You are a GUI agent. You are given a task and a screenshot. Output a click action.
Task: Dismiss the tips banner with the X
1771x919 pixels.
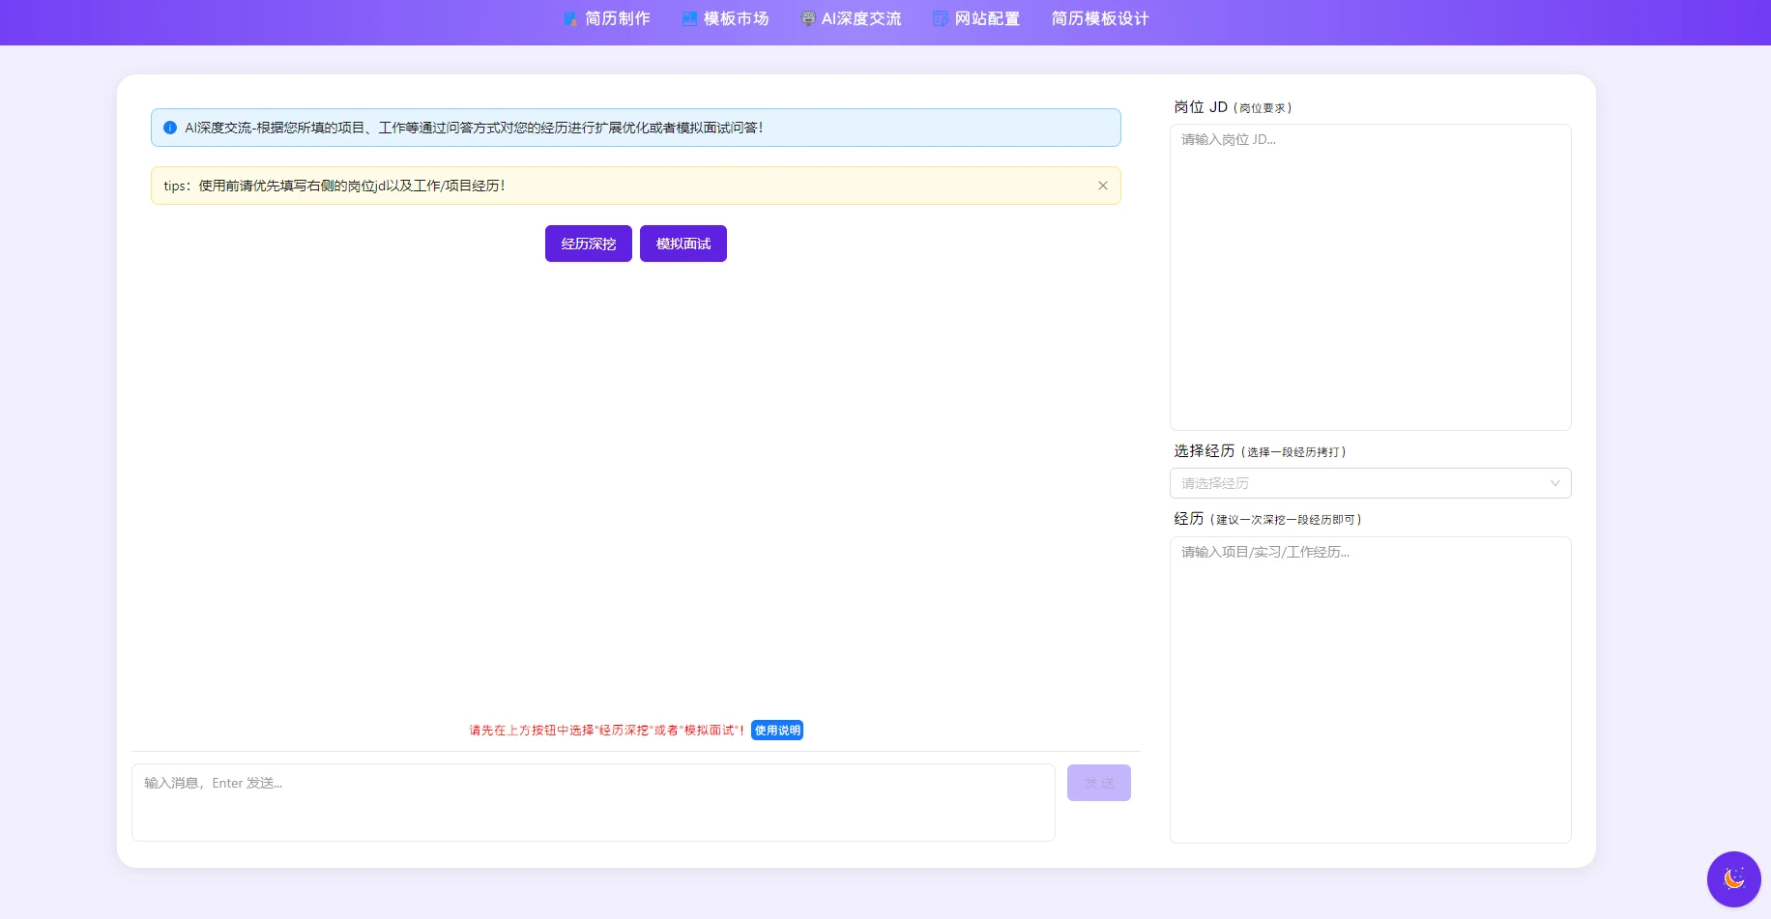(x=1102, y=186)
